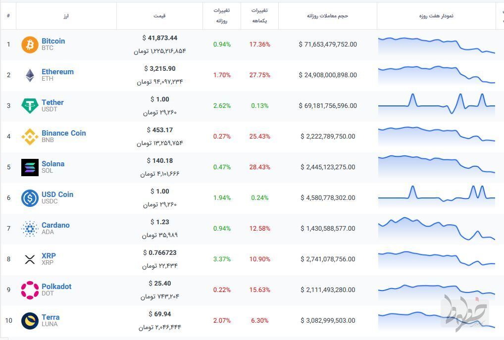Click Ethereum volume $ 24,908,000,898.00
504x340 pixels.
(328, 75)
